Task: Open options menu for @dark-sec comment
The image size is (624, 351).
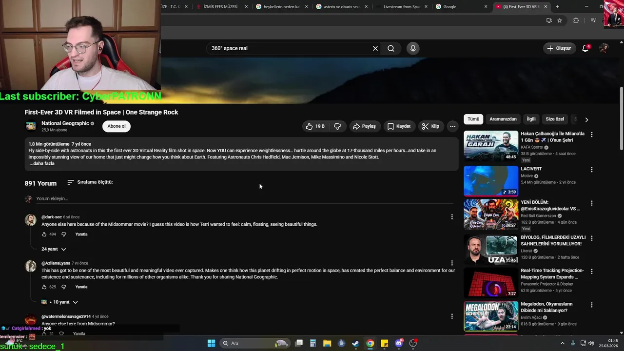Action: (x=452, y=217)
